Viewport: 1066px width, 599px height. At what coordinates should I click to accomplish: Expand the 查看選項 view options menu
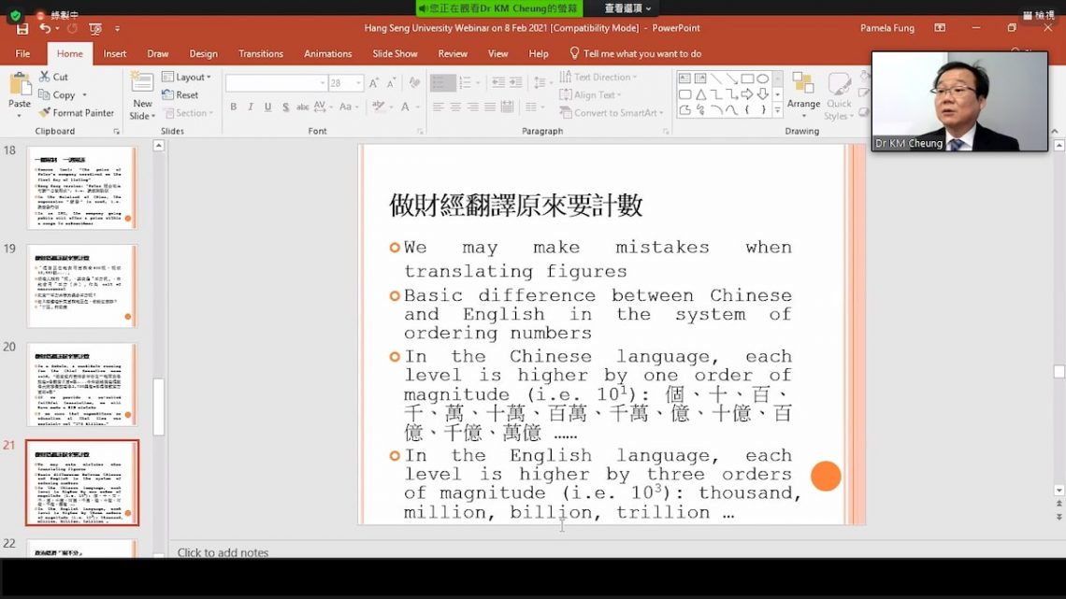[x=627, y=8]
